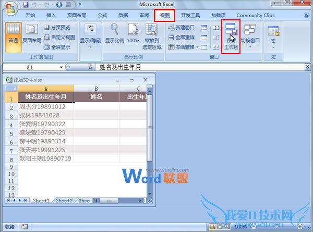313x232 pixels.
Task: Click View Side by Side icon
Action: [x=216, y=28]
